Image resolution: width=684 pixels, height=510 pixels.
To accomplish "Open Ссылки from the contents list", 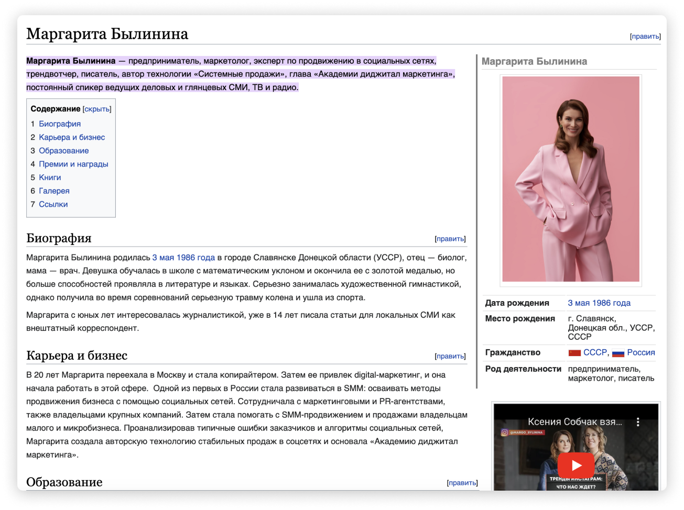I will click(x=53, y=204).
